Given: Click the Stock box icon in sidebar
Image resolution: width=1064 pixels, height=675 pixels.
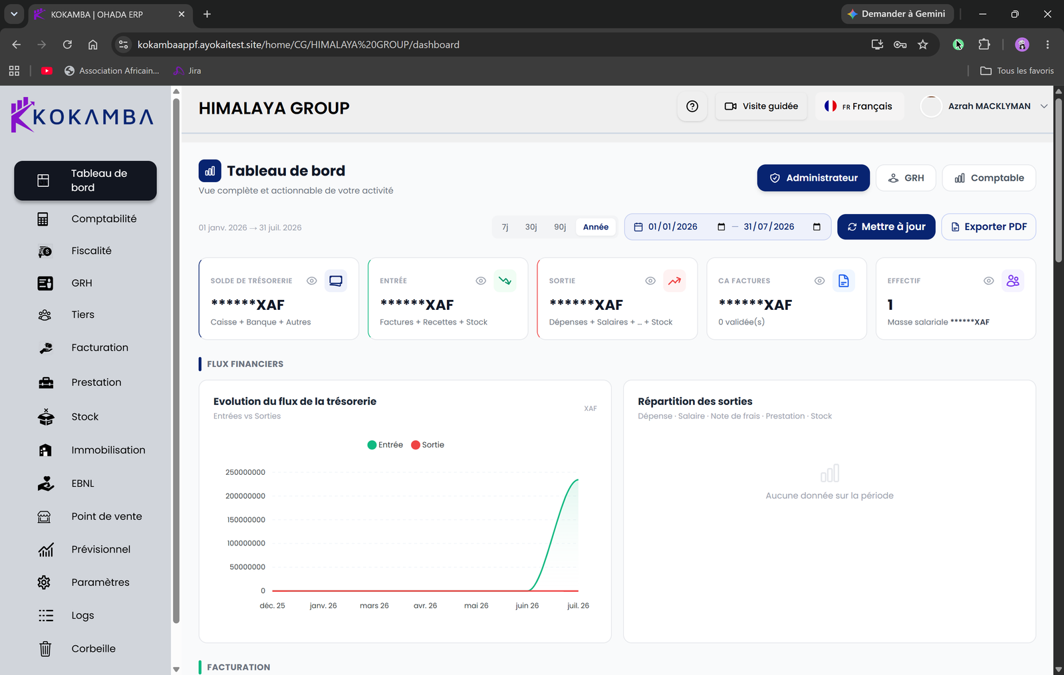Looking at the screenshot, I should 46,417.
